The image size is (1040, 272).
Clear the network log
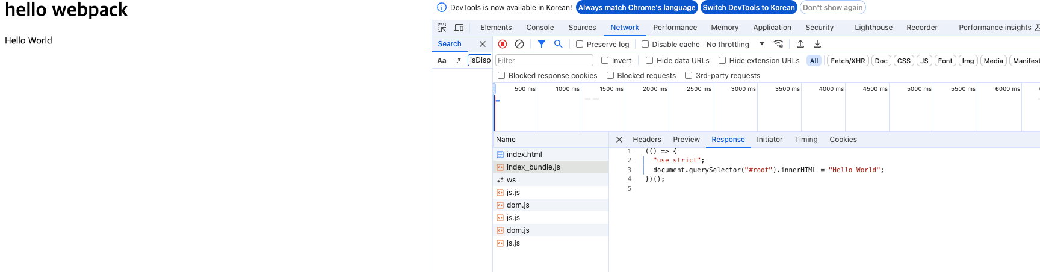[519, 44]
